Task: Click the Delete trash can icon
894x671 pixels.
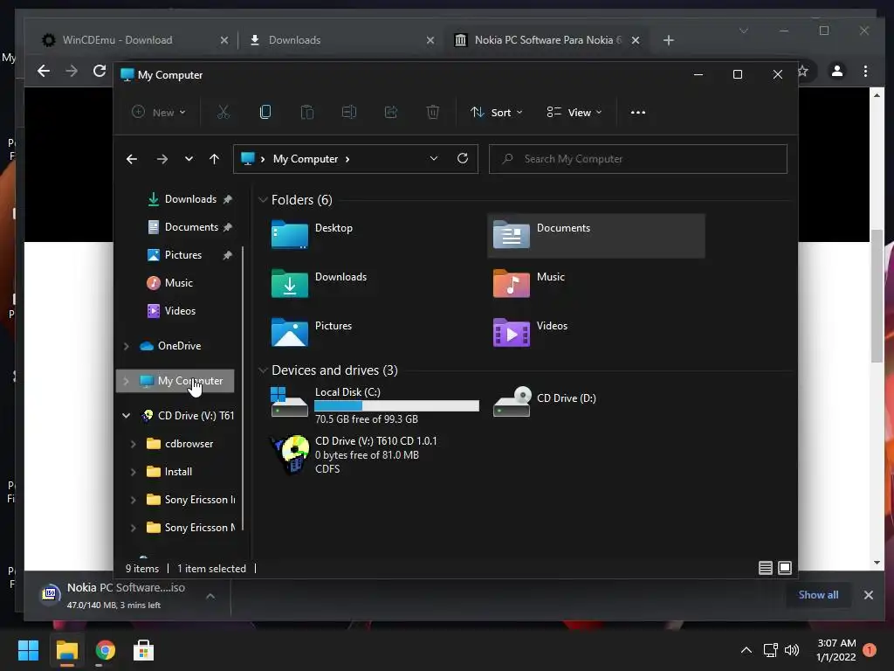Action: point(433,113)
